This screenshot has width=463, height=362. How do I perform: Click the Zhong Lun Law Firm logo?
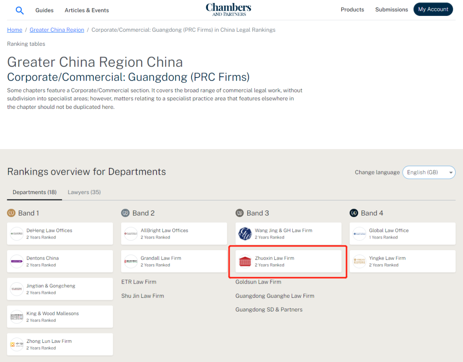coord(17,344)
